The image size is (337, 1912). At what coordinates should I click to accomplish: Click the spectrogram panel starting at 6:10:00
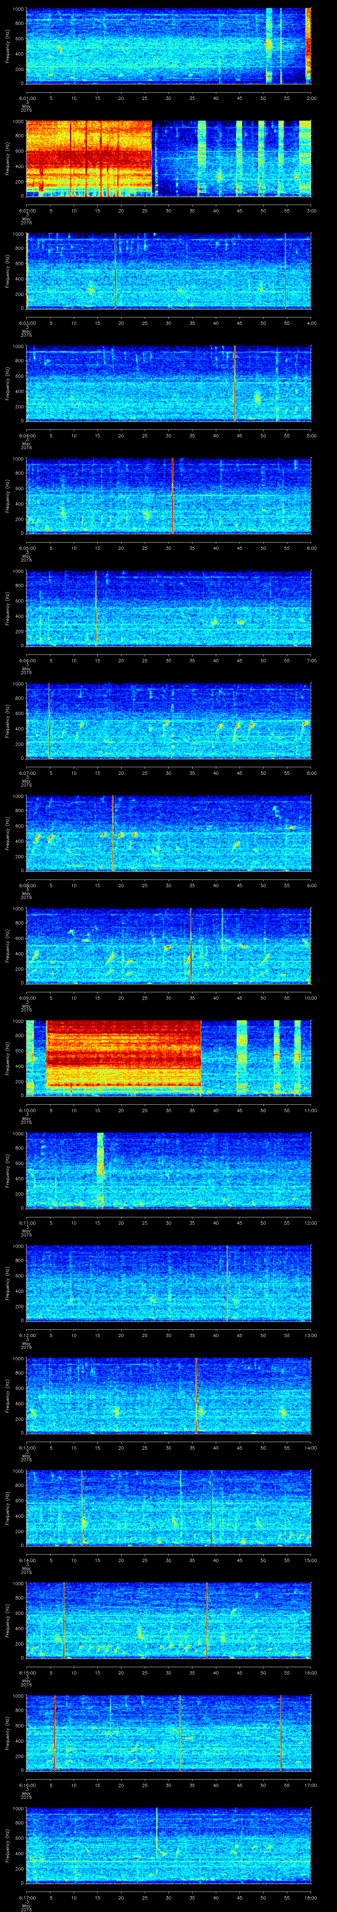click(169, 1058)
